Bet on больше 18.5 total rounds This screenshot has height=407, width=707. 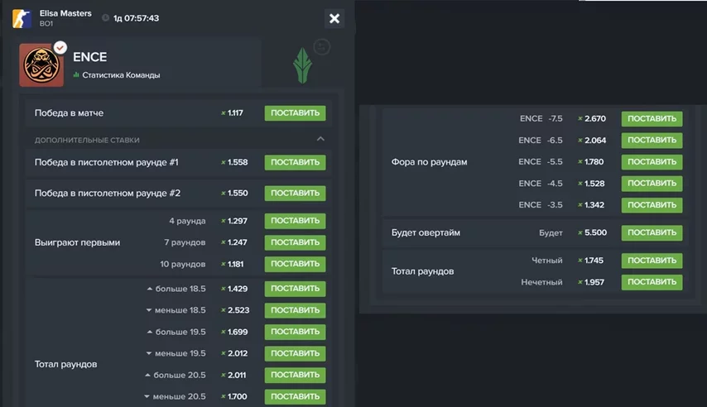pos(295,289)
